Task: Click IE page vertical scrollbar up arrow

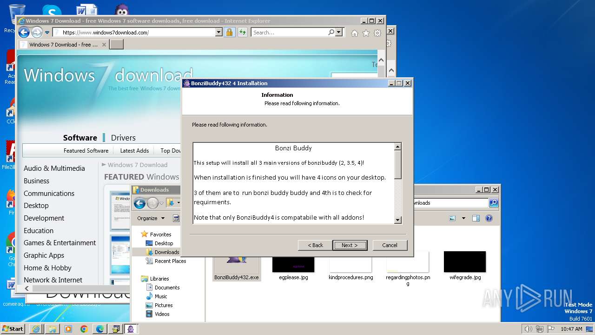Action: click(x=381, y=60)
